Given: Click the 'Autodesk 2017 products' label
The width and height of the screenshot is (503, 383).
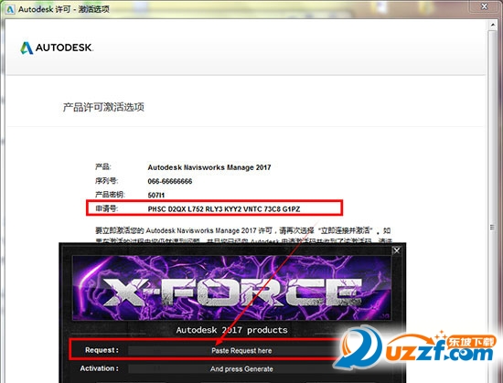Looking at the screenshot, I should tap(231, 330).
